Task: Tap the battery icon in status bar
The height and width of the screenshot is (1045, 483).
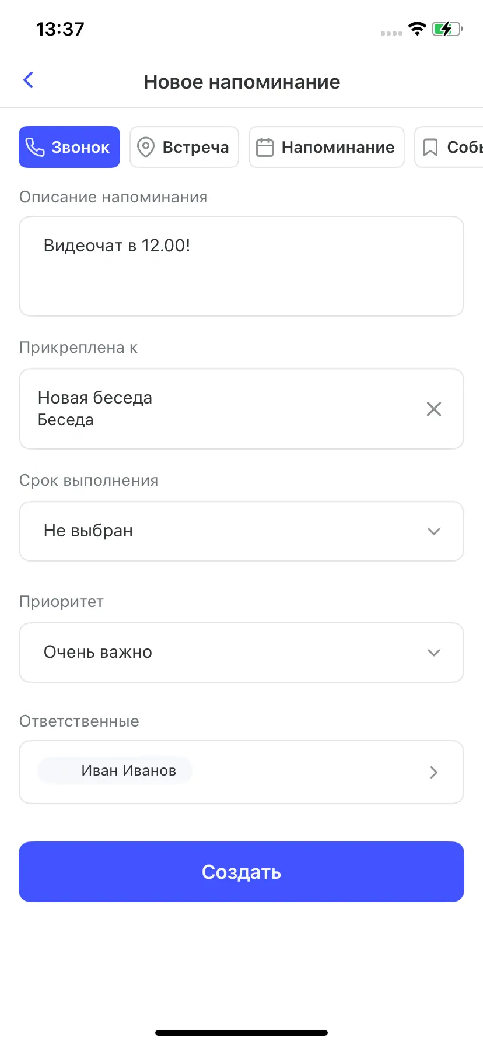Action: click(x=446, y=29)
